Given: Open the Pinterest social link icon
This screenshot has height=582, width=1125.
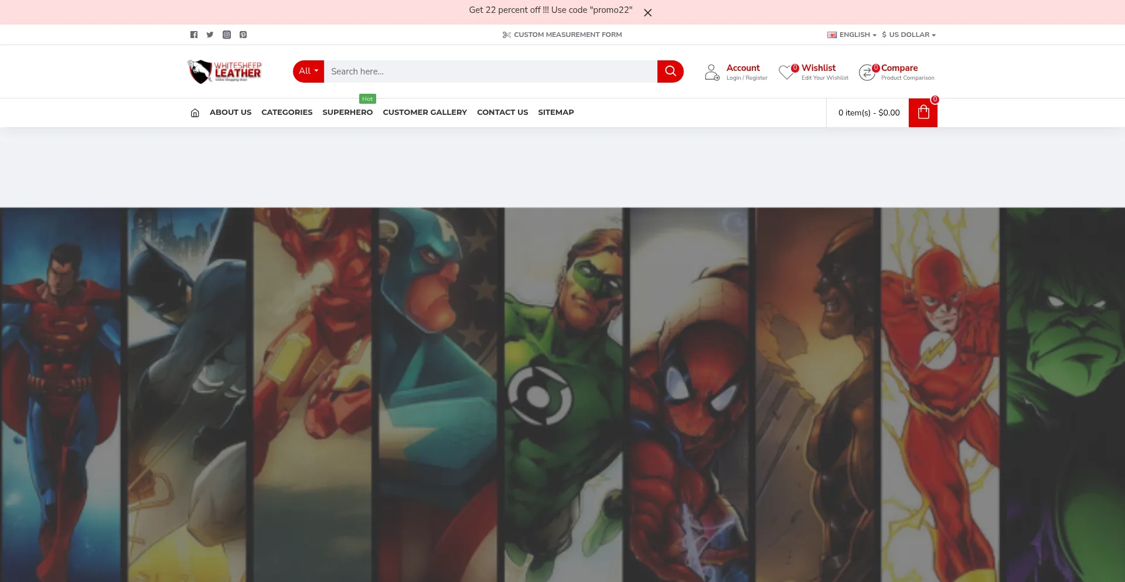Looking at the screenshot, I should (243, 35).
